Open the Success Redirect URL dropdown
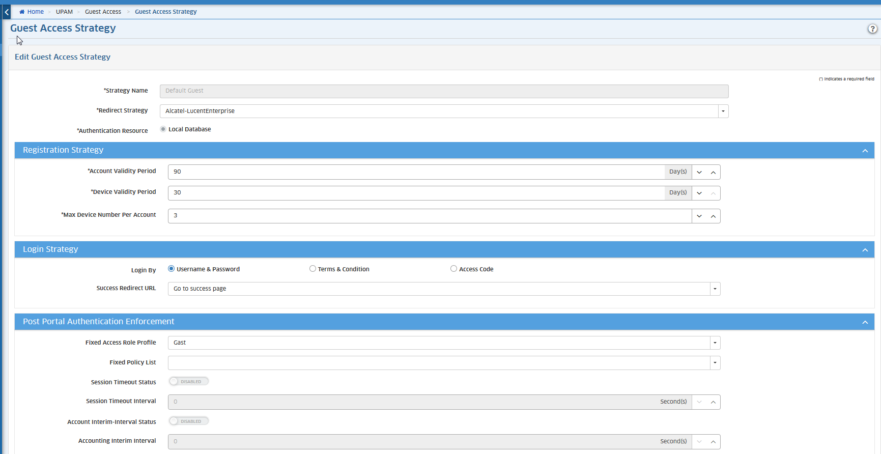881x454 pixels. (715, 289)
